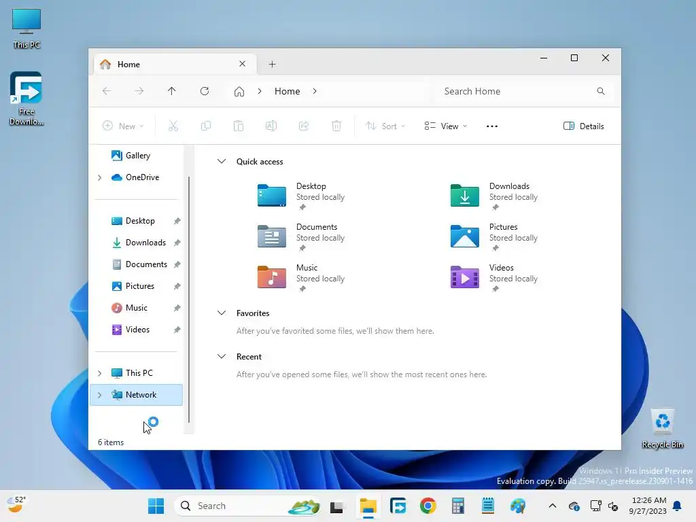Click the Paste clipboard icon

pos(239,126)
